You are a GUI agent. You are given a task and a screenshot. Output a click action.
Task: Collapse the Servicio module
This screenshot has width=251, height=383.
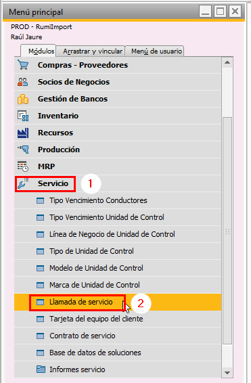coord(53,183)
